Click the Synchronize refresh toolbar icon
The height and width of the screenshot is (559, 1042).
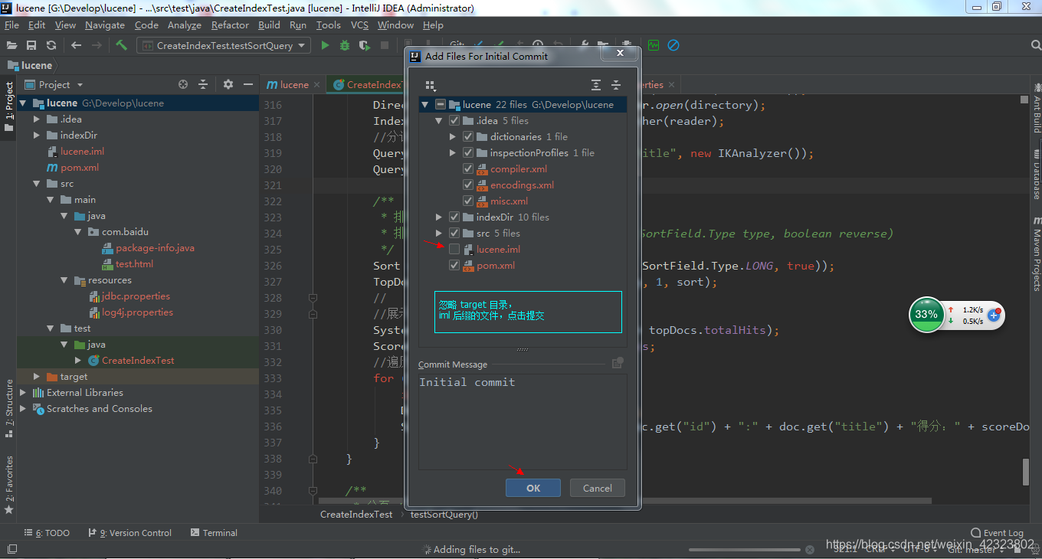(51, 45)
